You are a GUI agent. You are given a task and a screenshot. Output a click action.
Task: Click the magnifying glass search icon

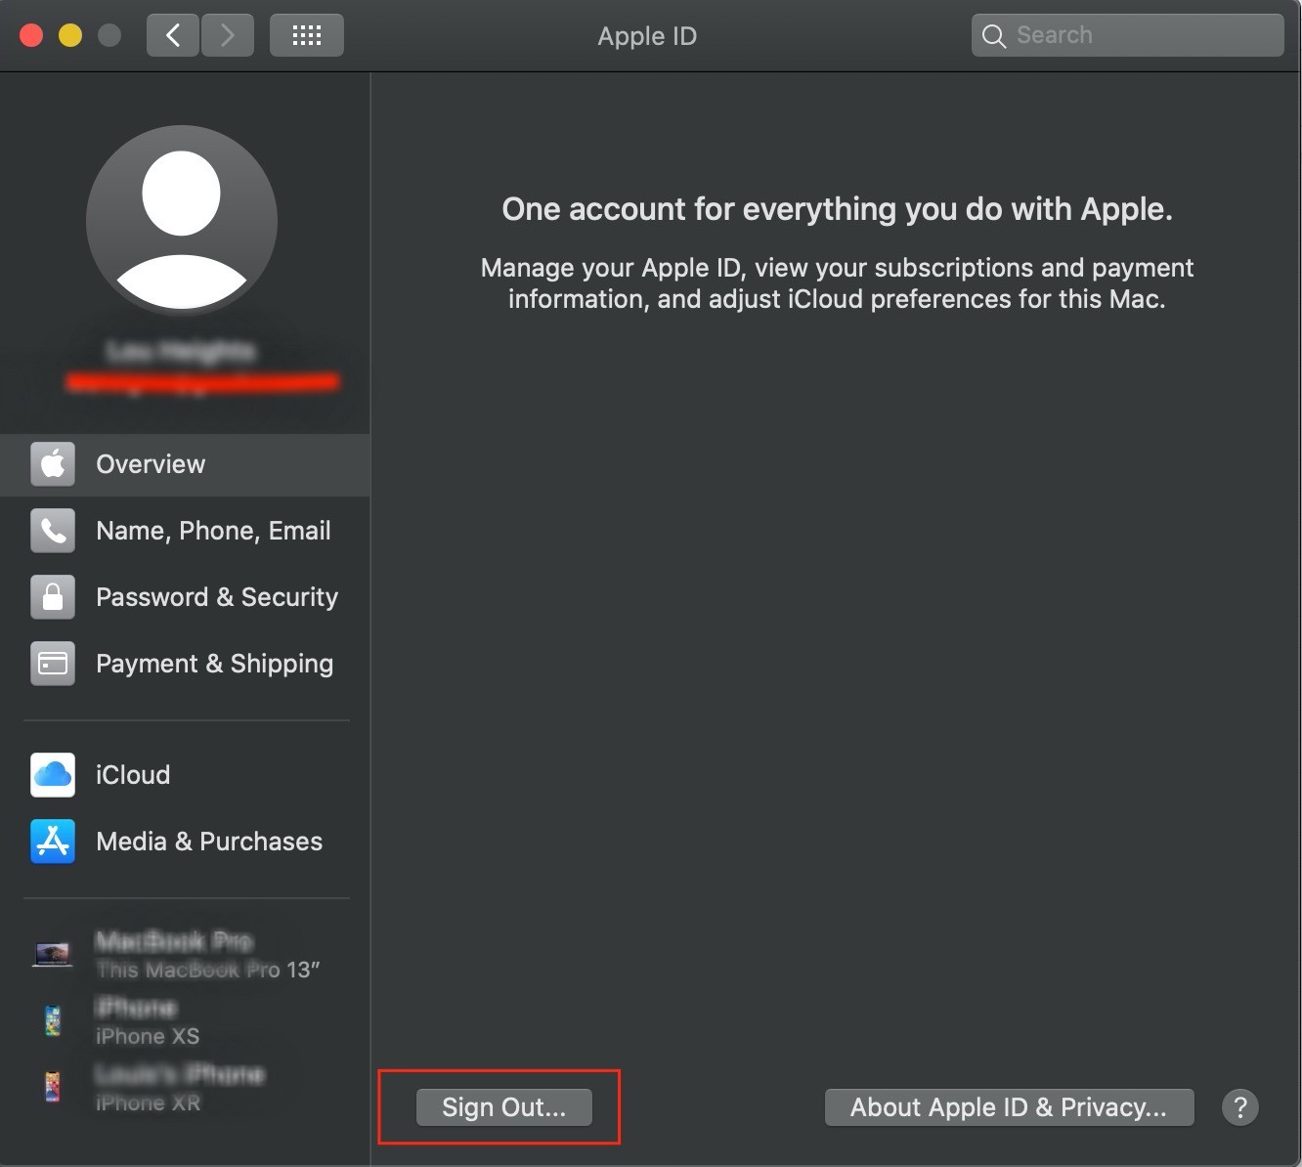pyautogui.click(x=993, y=36)
